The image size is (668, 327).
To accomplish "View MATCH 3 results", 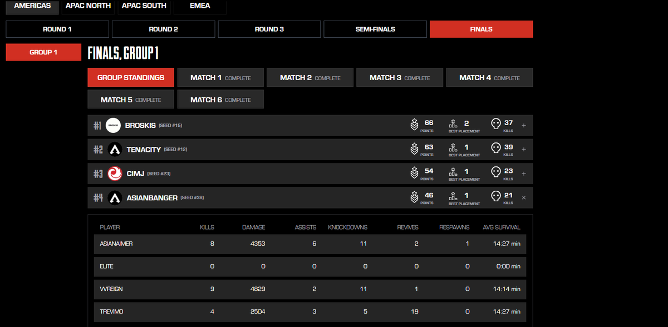I will pos(400,77).
